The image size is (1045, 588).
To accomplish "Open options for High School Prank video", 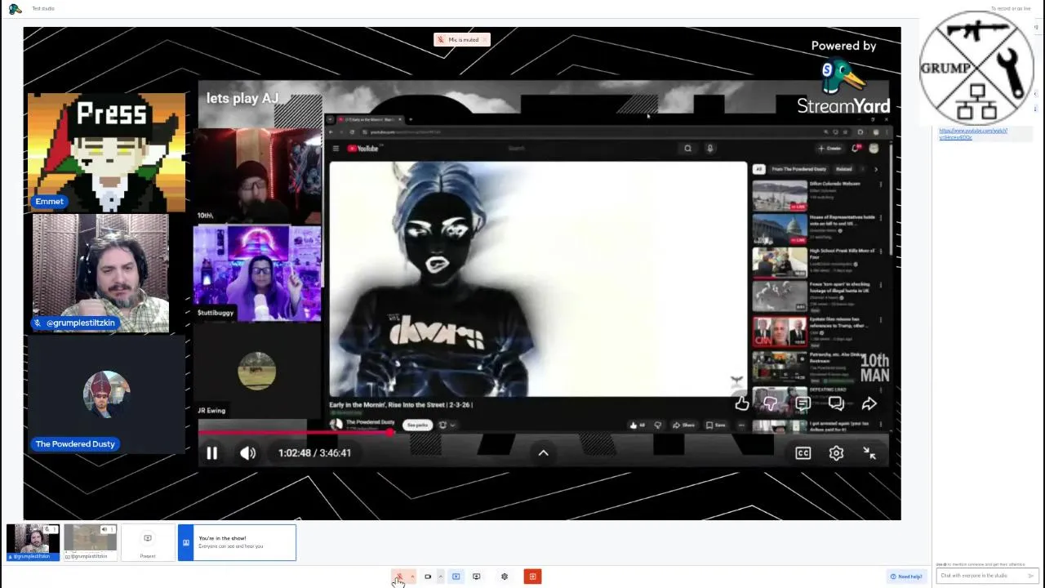I will pos(880,252).
